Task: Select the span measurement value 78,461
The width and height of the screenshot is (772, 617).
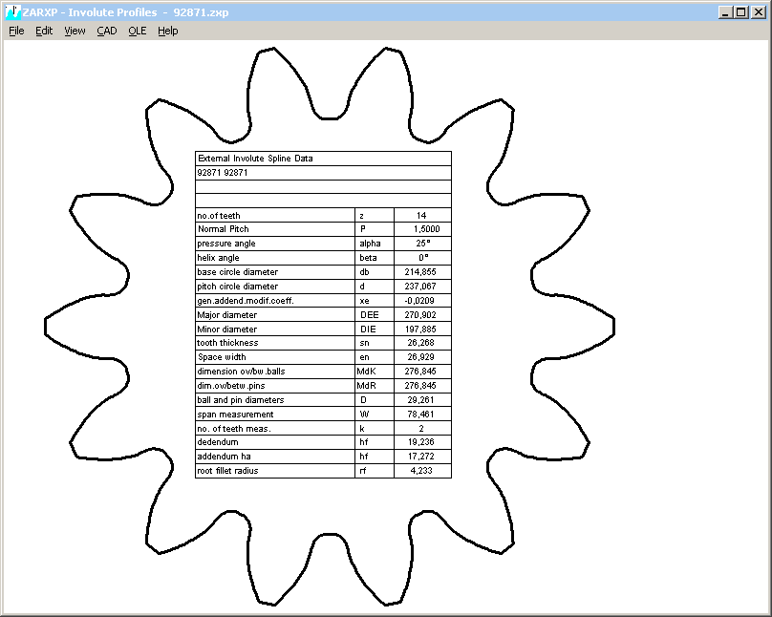Action: click(x=421, y=415)
